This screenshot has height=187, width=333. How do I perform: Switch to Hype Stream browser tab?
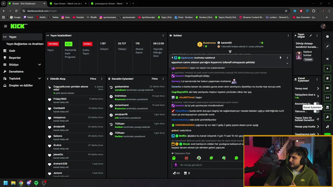pyautogui.click(x=68, y=4)
